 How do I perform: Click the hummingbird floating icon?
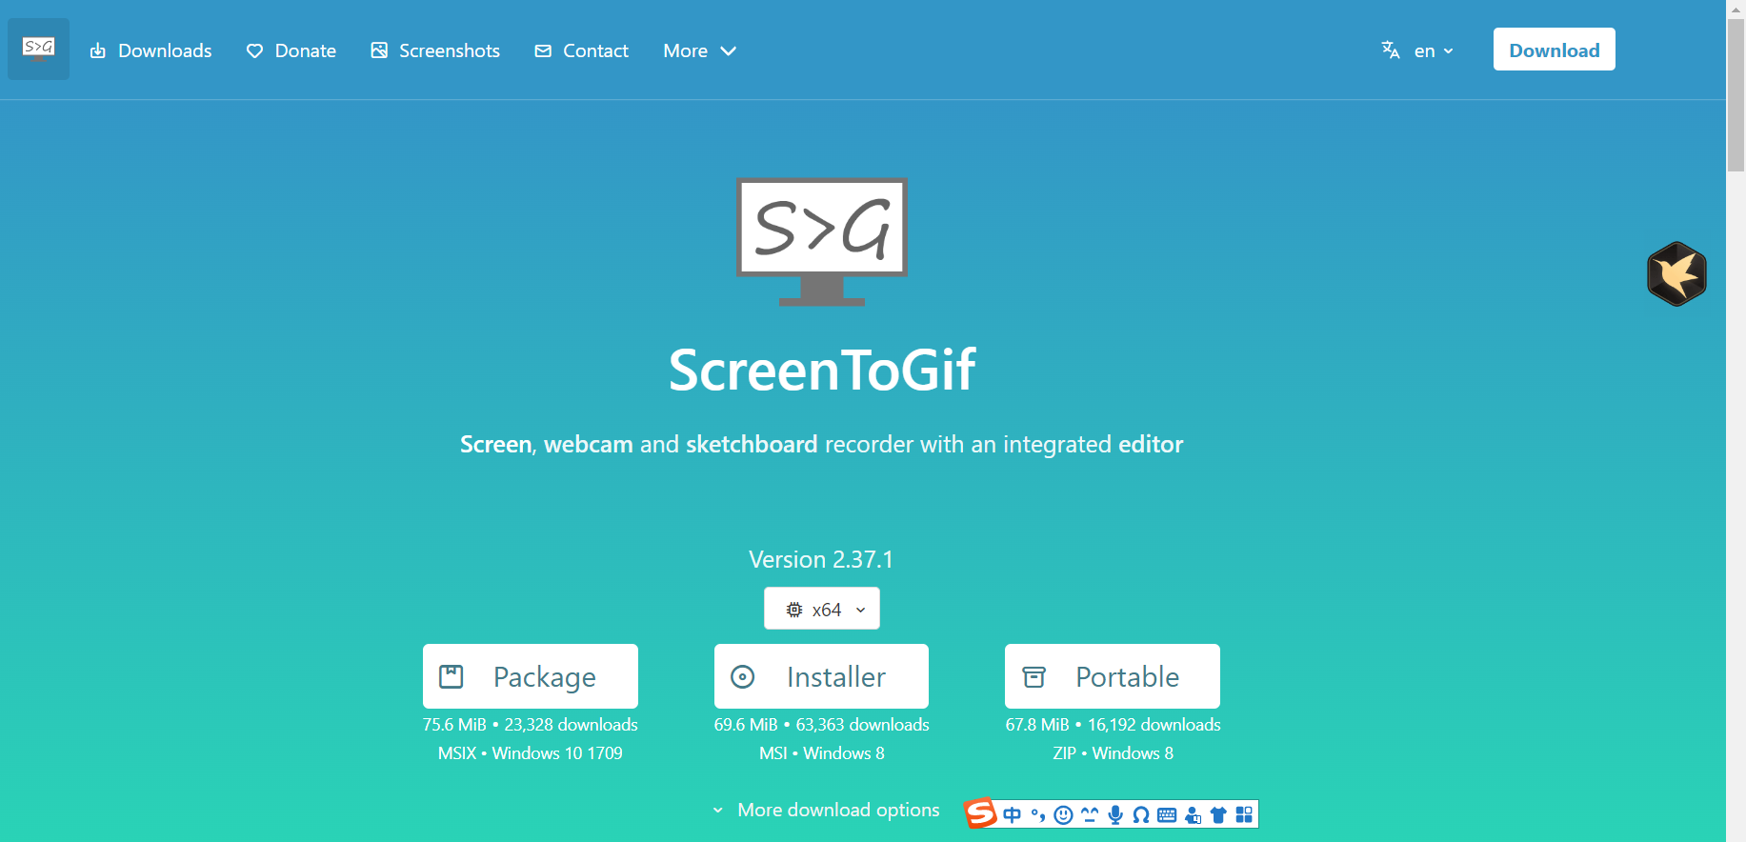(1676, 274)
